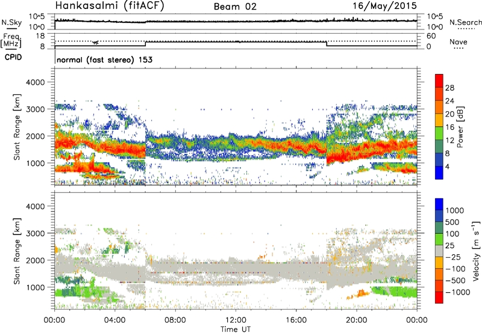Select the 12:00 time axis label
482x333 pixels.
(x=236, y=320)
